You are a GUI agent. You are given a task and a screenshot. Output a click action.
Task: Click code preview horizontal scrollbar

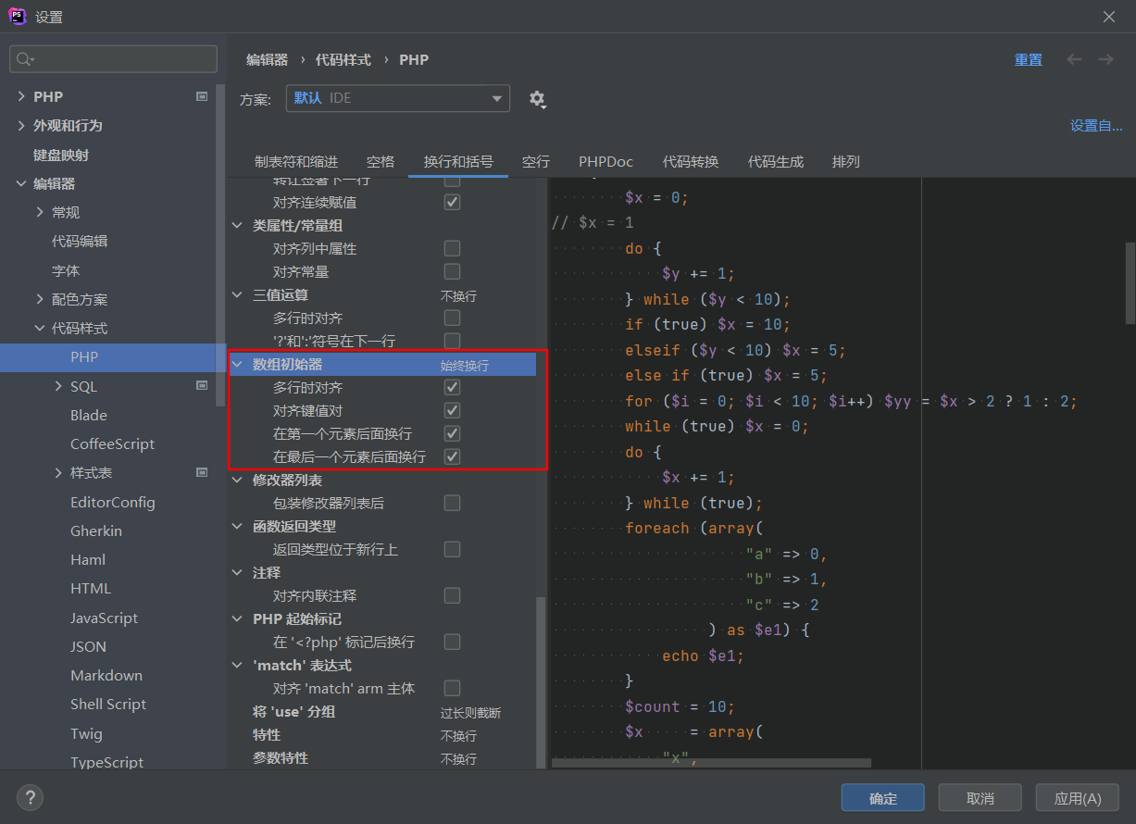pos(711,763)
